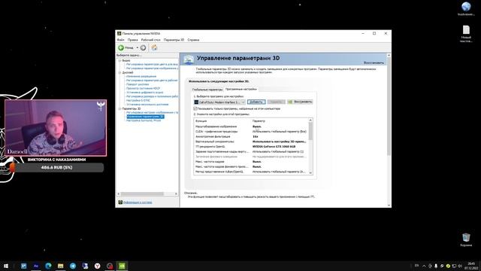Open the Параметры 3D menu
Screen dimensions: 481x271
(174, 40)
